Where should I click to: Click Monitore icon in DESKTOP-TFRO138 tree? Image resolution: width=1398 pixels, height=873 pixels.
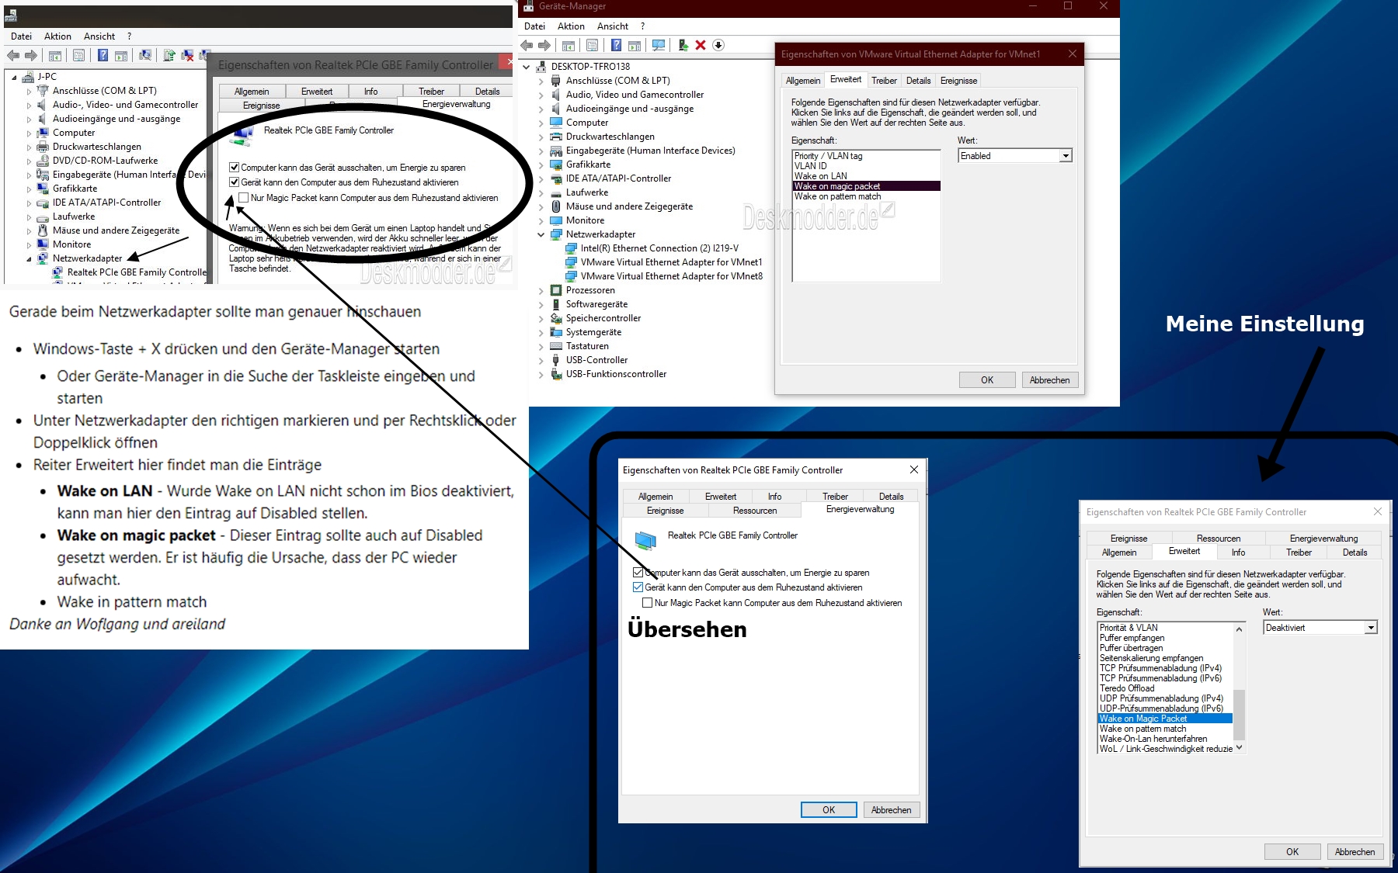point(556,220)
